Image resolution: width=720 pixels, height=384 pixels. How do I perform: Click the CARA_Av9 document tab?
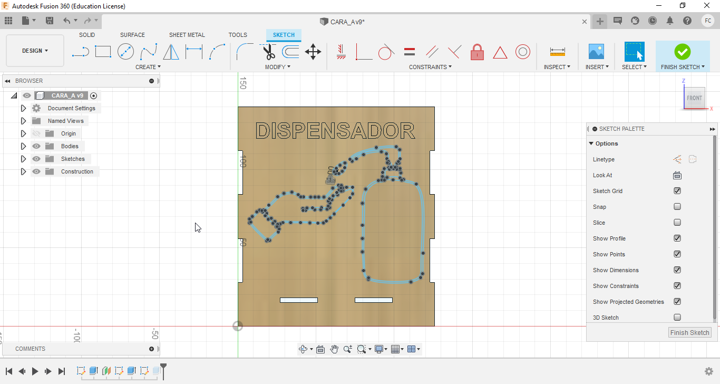coord(343,22)
